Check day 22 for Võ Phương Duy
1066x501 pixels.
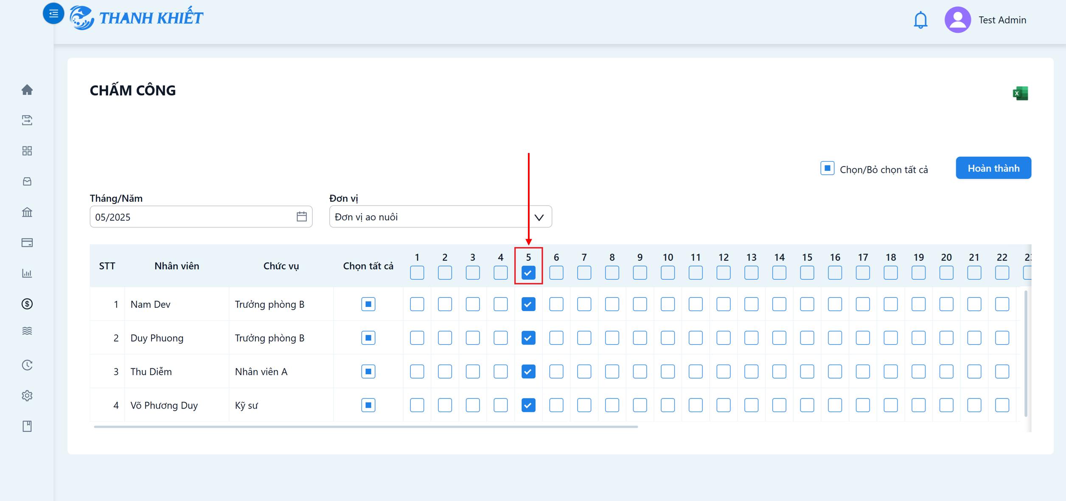point(1002,405)
